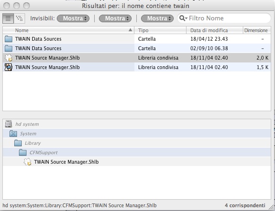This screenshot has width=275, height=211.
Task: Switch to flat list view
Action: [8, 18]
